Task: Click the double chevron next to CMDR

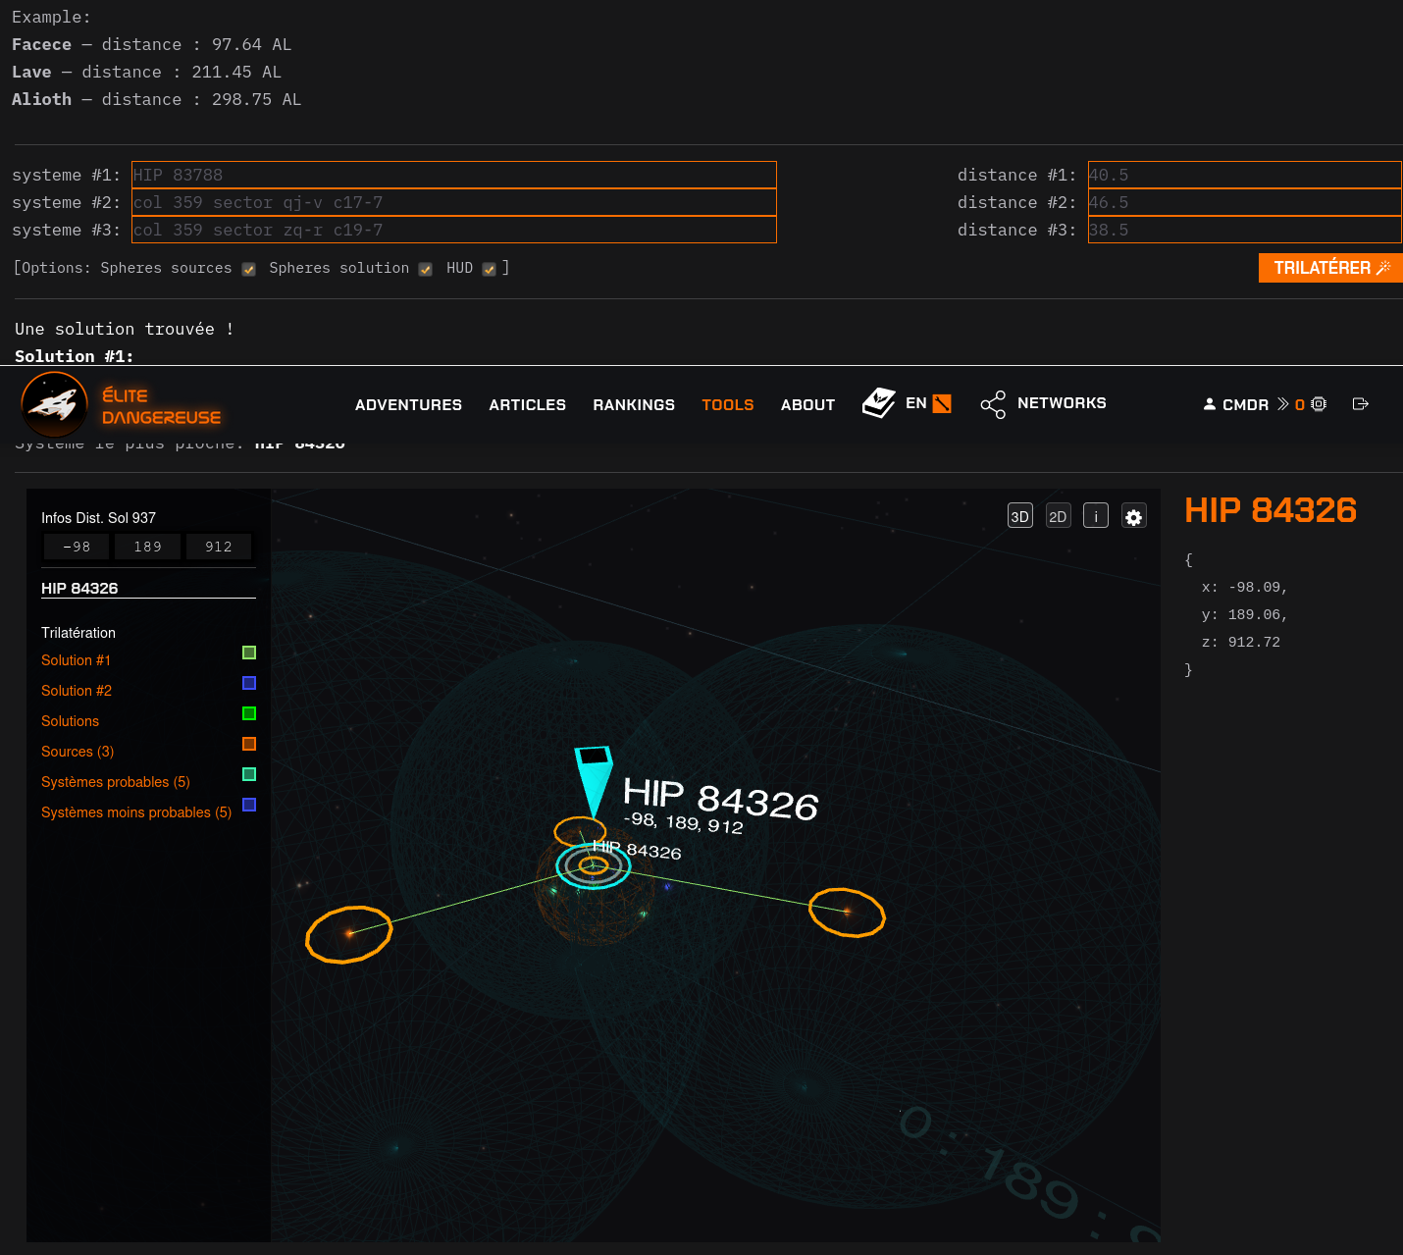Action: (x=1282, y=404)
